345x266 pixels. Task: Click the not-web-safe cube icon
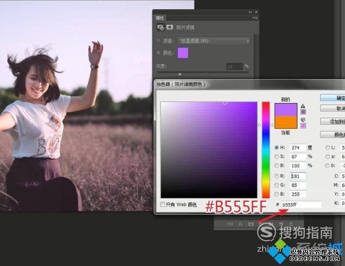click(303, 119)
